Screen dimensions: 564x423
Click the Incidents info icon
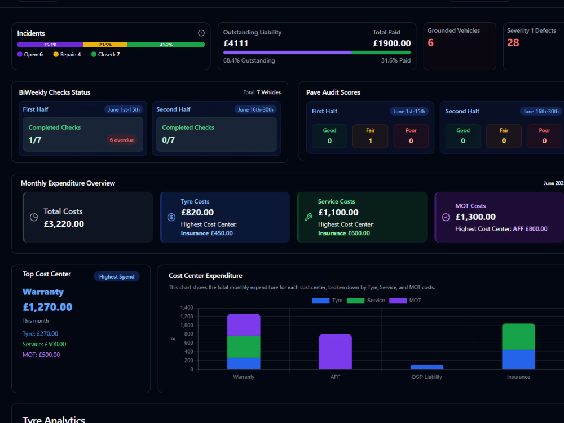point(201,33)
